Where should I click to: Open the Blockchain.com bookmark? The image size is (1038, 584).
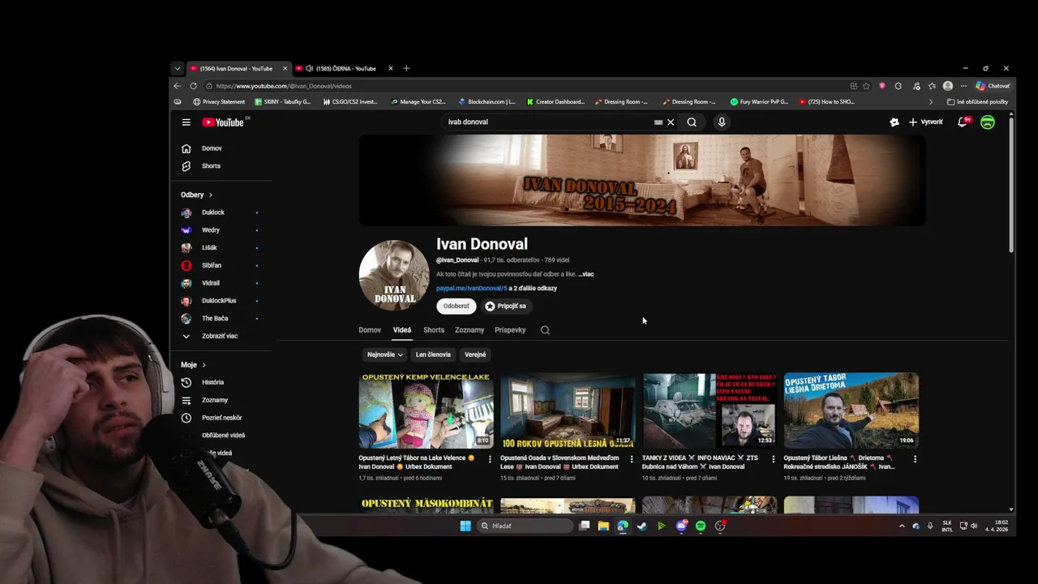pos(487,102)
